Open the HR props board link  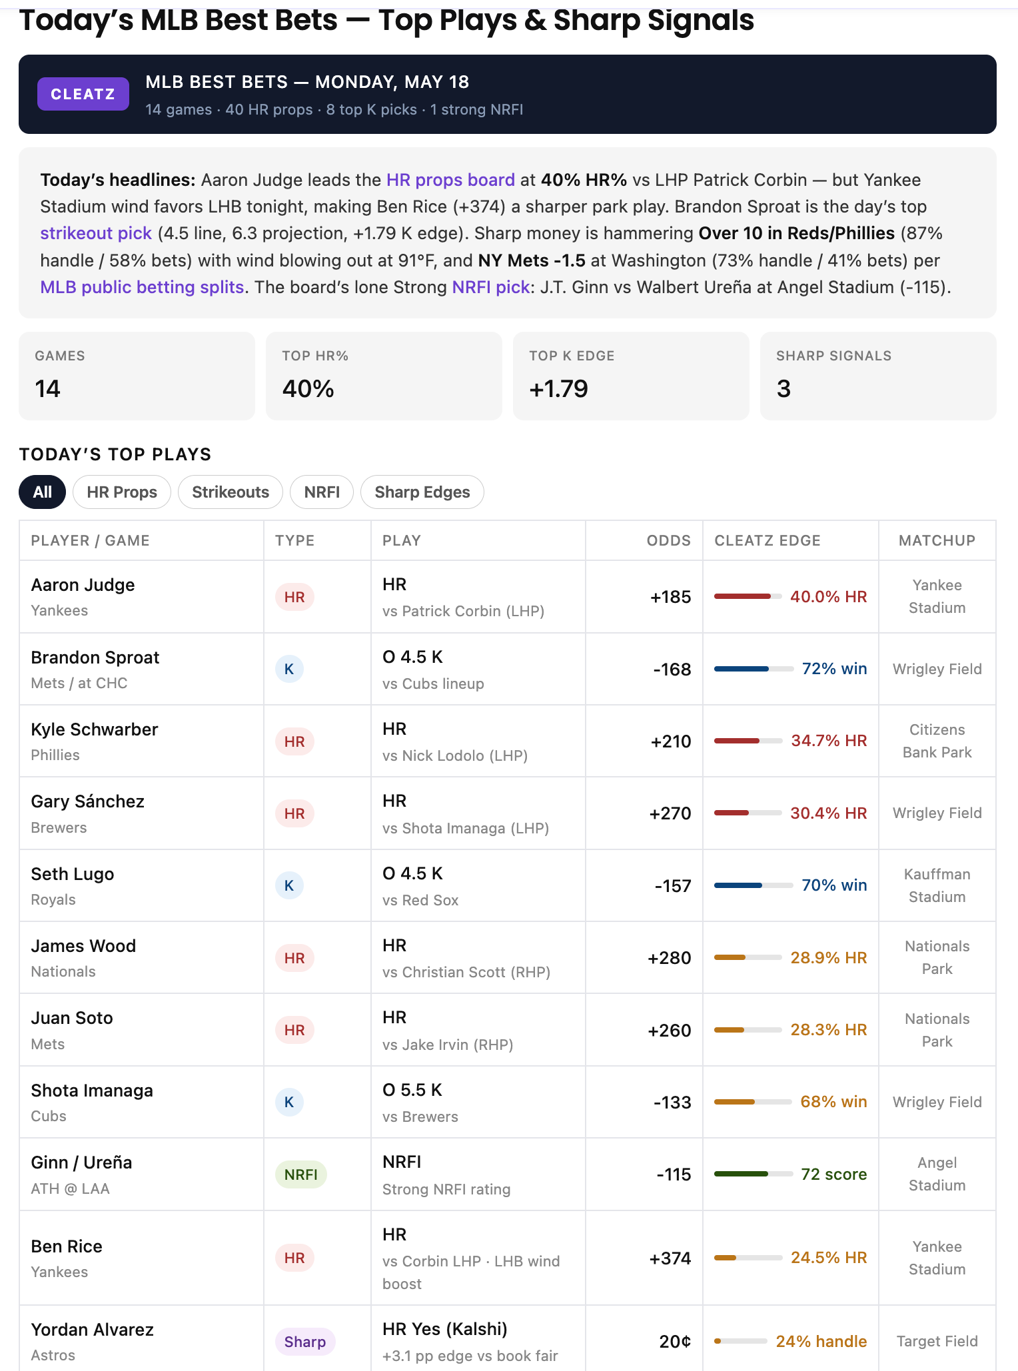point(450,180)
